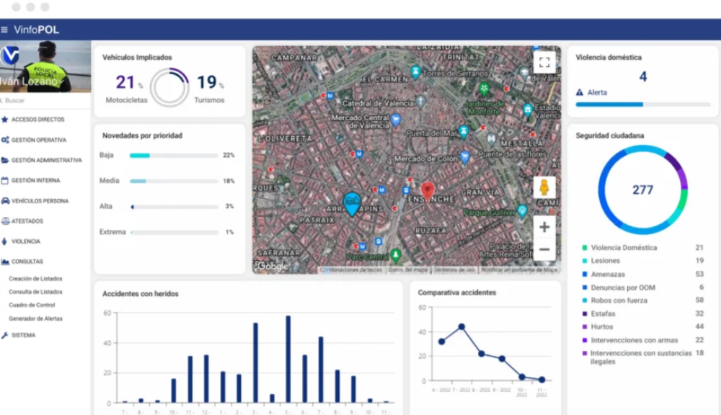Click the user profile photo

[45, 66]
